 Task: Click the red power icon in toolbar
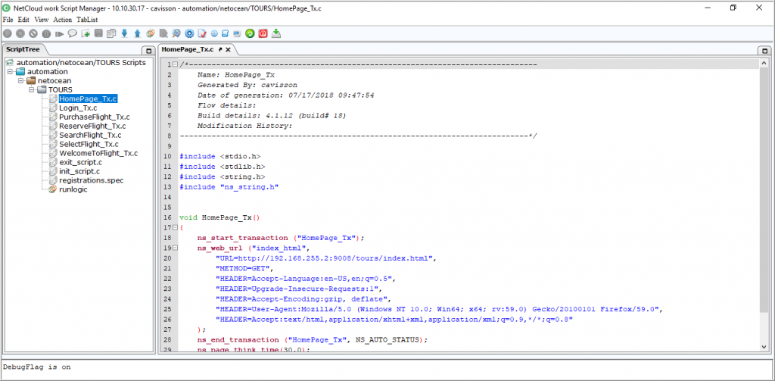click(263, 33)
